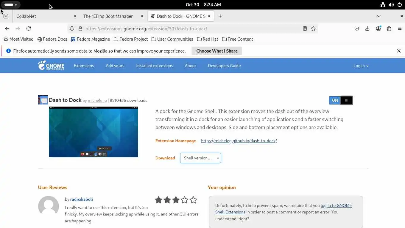Open the Firefox account icon
The image size is (405, 228).
378,28
